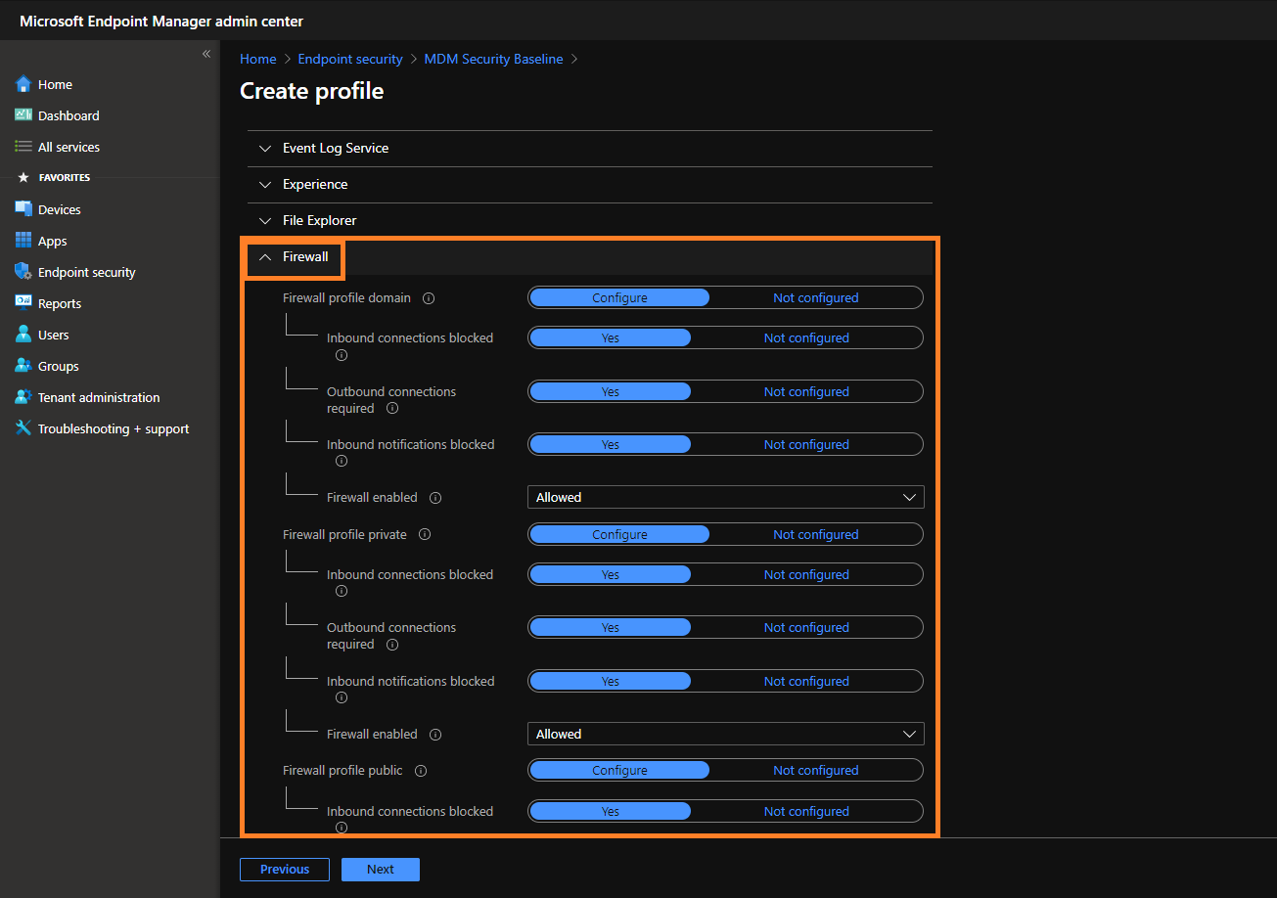Viewport: 1277px width, 898px height.
Task: Set private Outbound connections required to Not configured
Action: coord(806,627)
